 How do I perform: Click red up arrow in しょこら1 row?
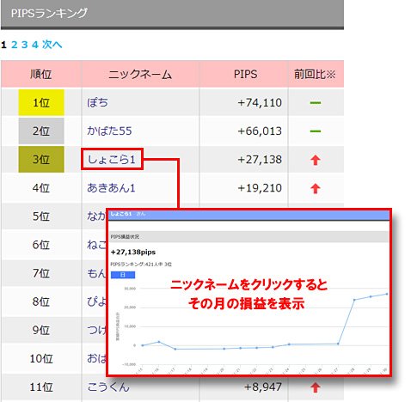pyautogui.click(x=316, y=160)
